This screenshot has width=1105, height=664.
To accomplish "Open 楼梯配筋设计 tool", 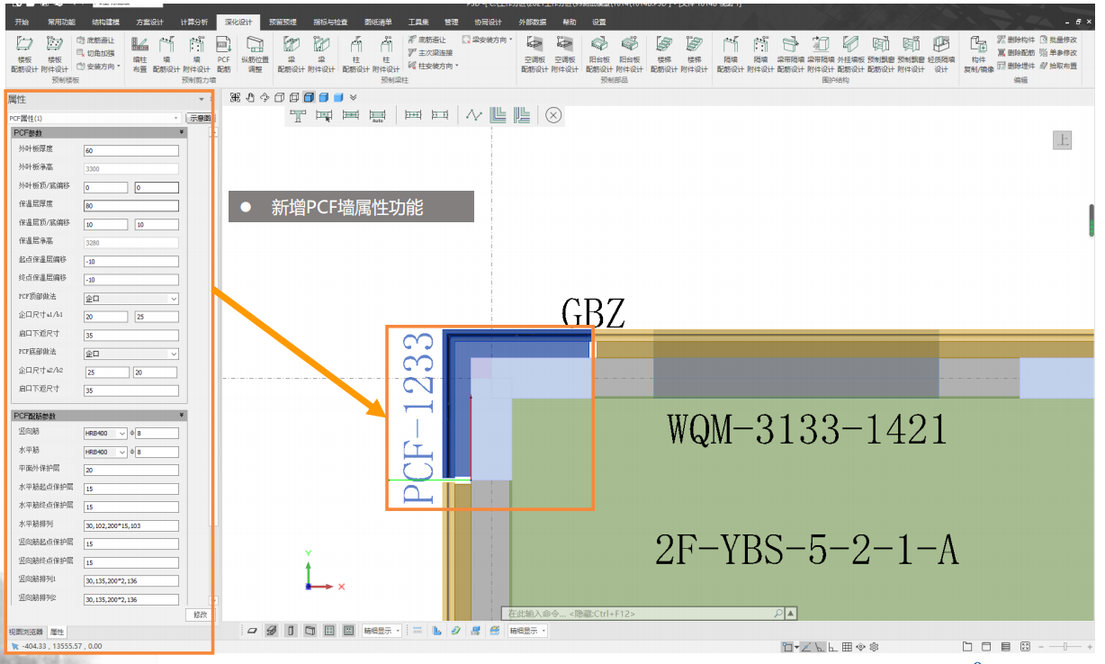I will point(665,54).
